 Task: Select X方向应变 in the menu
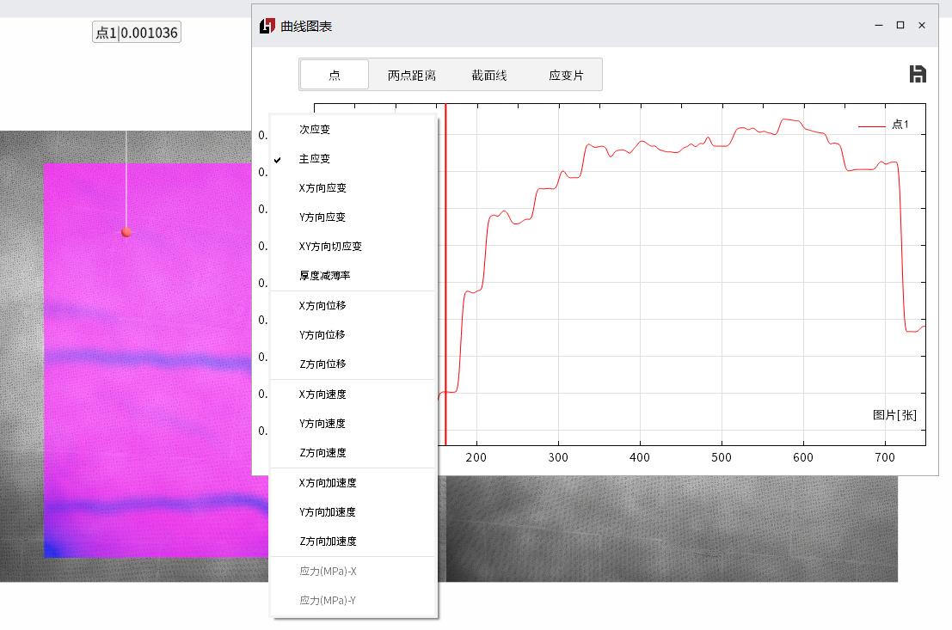tap(323, 188)
